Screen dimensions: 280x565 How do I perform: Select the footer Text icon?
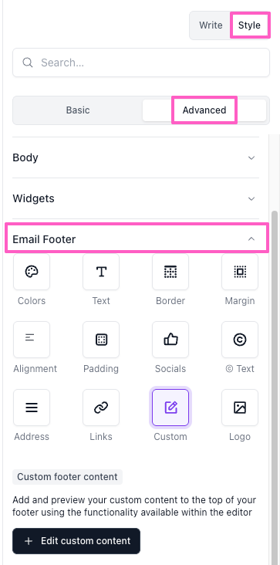(x=101, y=272)
